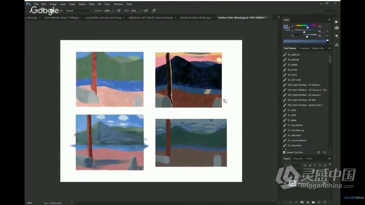Switch to the Properties panel tab
Viewport: 365px width, 205px height.
pos(305,48)
